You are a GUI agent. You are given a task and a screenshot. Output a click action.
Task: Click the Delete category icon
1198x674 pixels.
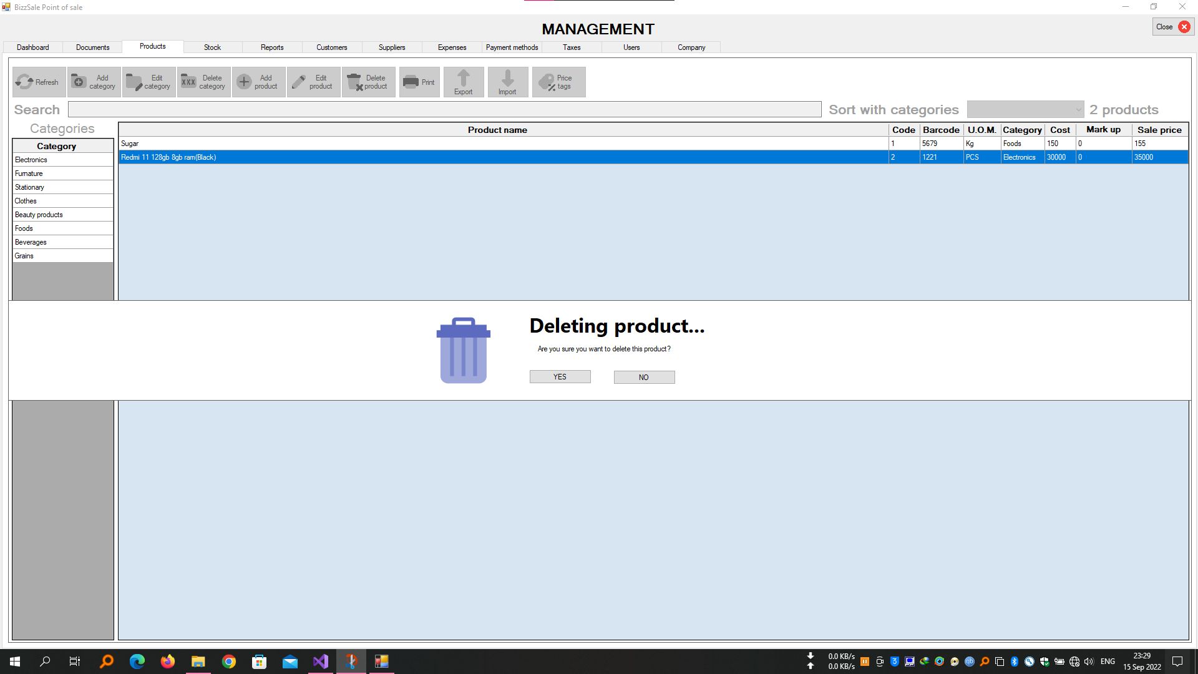coord(188,82)
